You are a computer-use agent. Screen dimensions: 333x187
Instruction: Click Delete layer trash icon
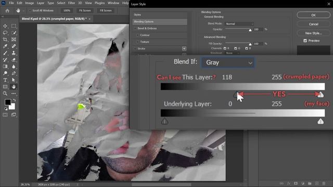324,183
